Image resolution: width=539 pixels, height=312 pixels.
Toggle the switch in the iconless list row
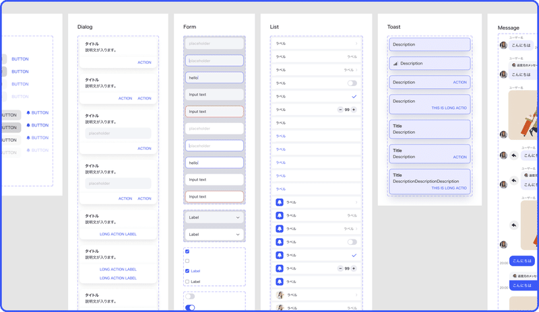point(352,83)
